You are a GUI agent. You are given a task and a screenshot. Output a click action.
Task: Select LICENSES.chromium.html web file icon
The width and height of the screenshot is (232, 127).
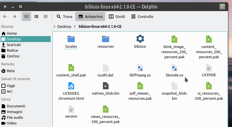click(x=71, y=86)
